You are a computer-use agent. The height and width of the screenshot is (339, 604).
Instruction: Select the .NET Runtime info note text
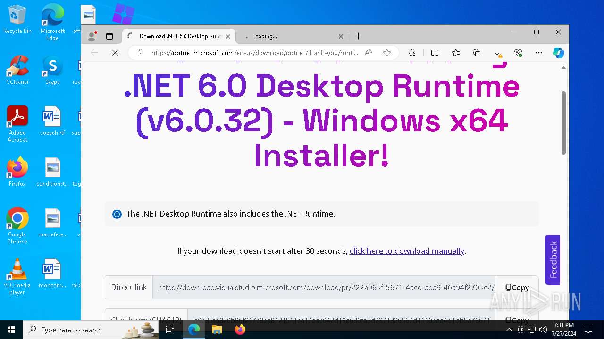tap(231, 214)
